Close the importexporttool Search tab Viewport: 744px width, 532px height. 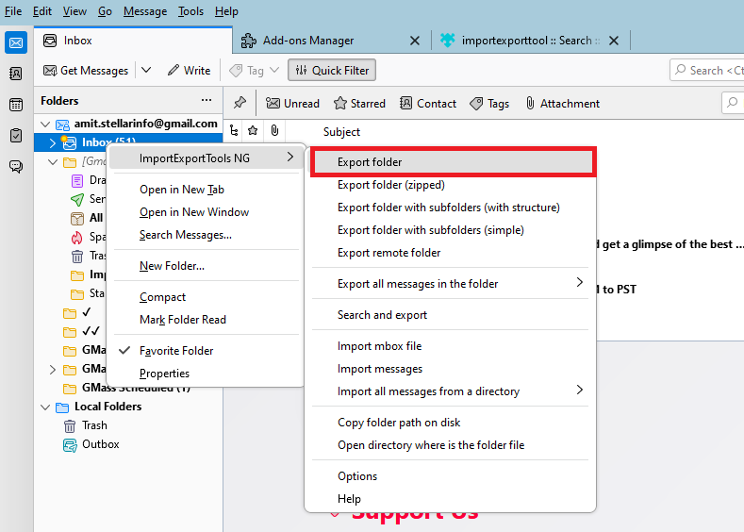[614, 41]
